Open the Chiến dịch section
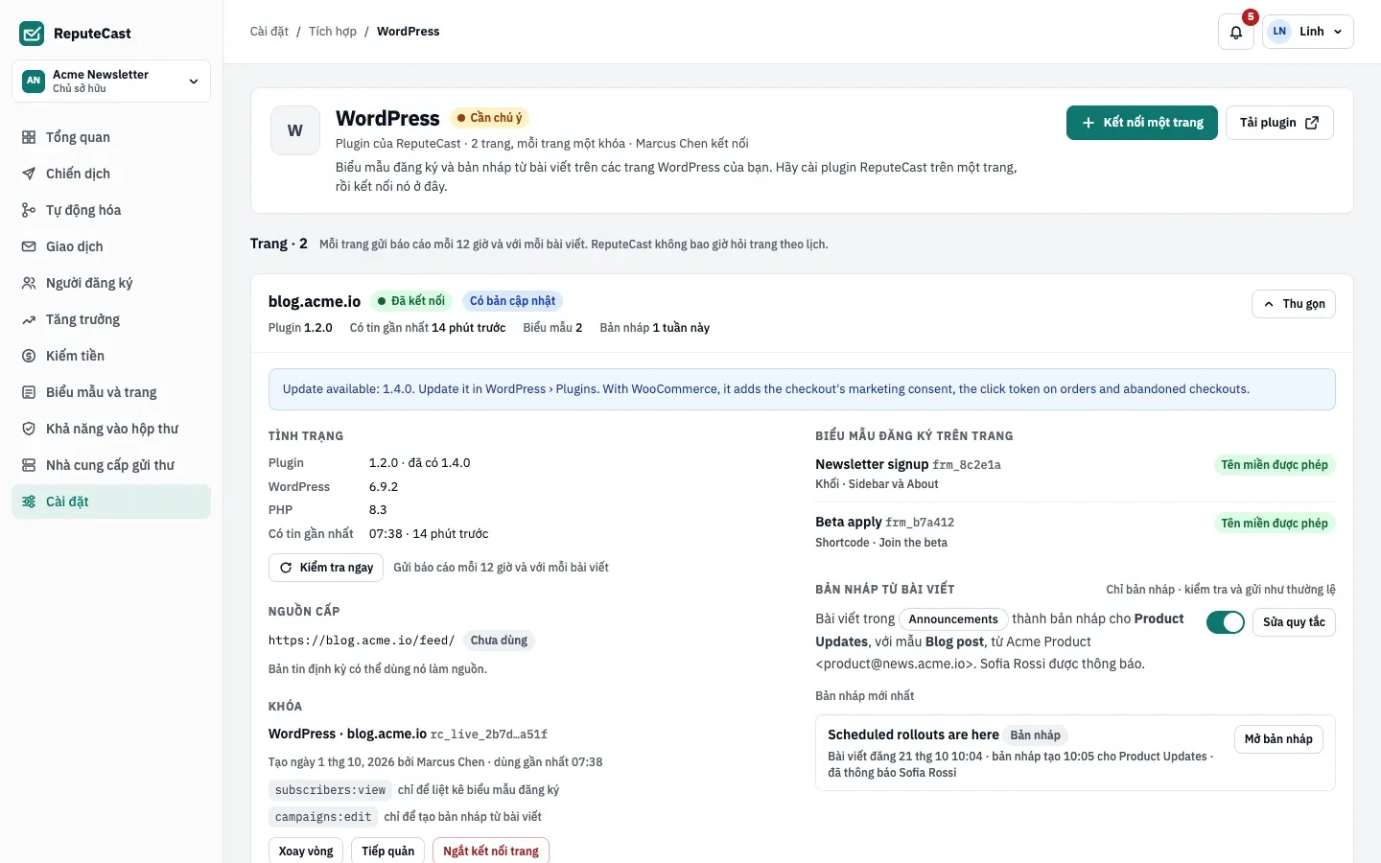Viewport: 1381px width, 863px height. 111,174
